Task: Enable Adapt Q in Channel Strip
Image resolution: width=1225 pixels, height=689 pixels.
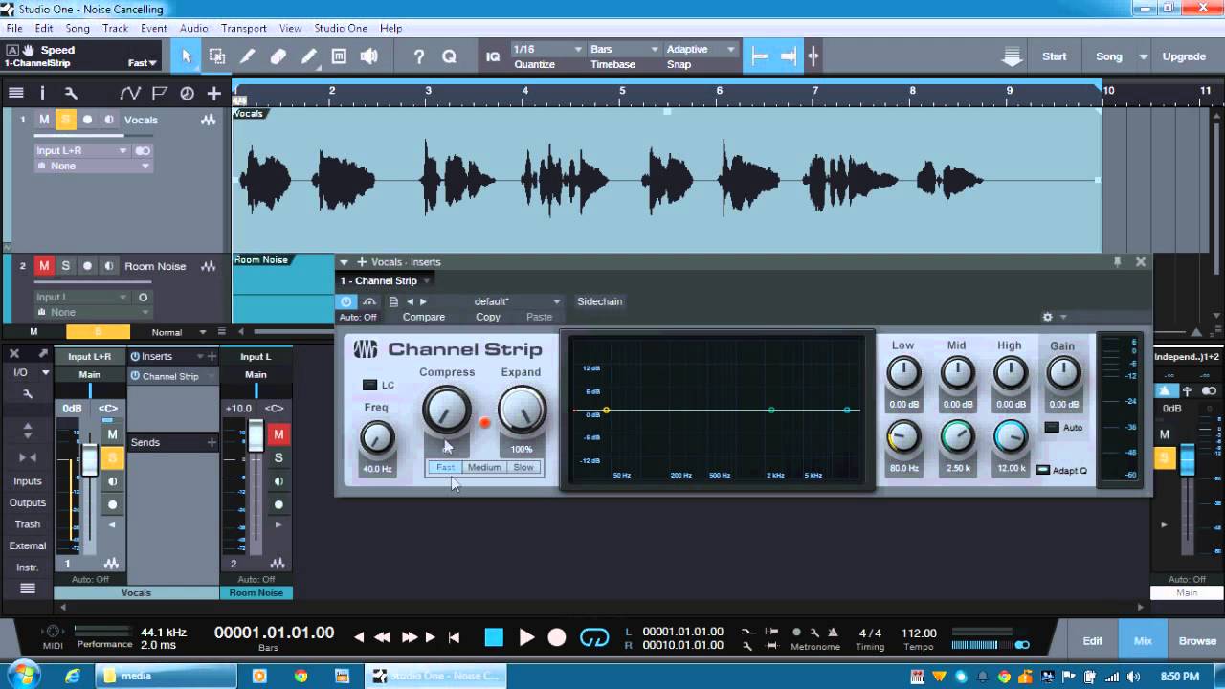Action: pyautogui.click(x=1043, y=470)
